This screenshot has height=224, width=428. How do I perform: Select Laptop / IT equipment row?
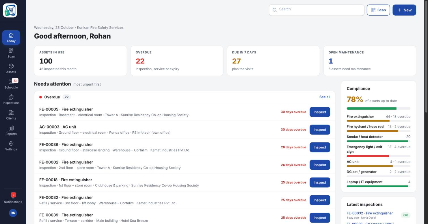[378, 184]
